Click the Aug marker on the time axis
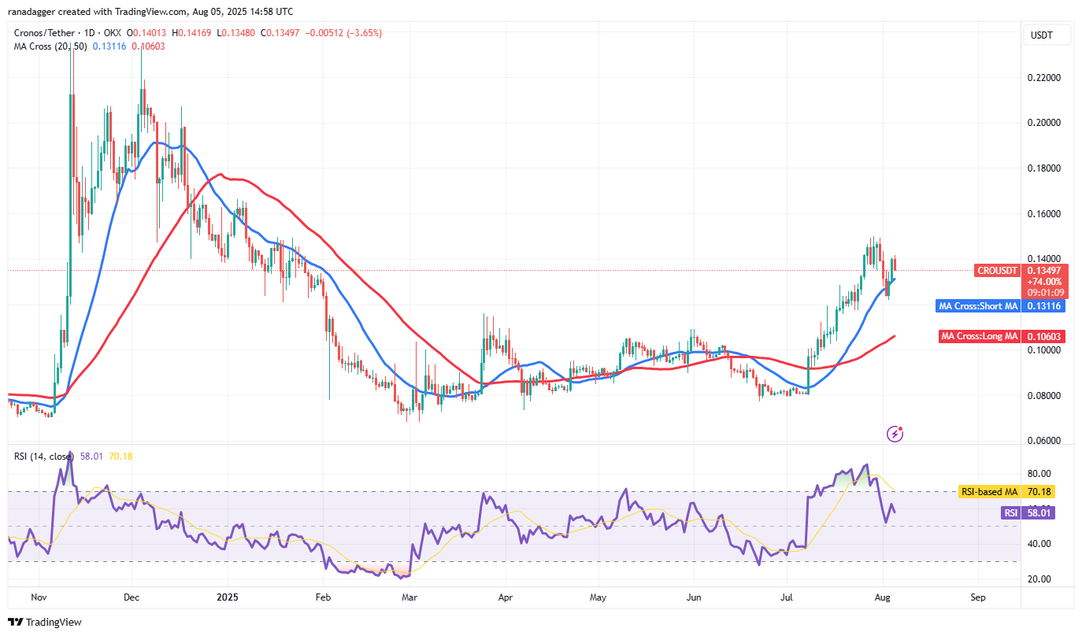The height and width of the screenshot is (636, 1082). coord(882,597)
